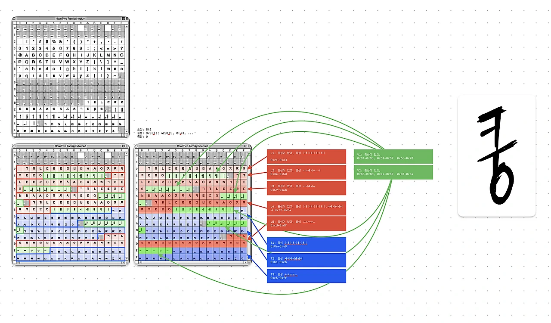551x323 pixels.
Task: Click the "@" glyph cell in HoonTwo Medium
Action: [20, 55]
